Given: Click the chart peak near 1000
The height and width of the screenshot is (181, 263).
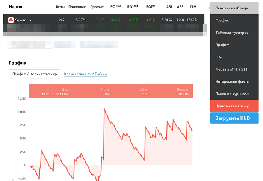Looking at the screenshot, I should click(104, 109).
